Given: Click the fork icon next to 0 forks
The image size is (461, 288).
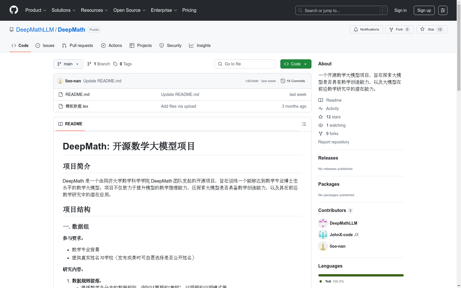Looking at the screenshot, I should (321, 134).
